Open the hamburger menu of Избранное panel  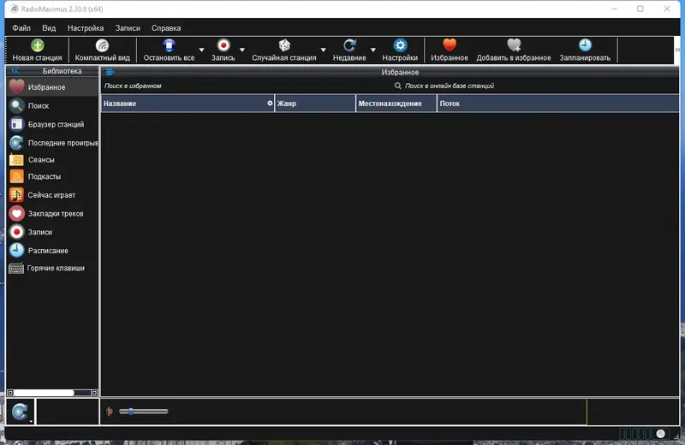[x=110, y=72]
